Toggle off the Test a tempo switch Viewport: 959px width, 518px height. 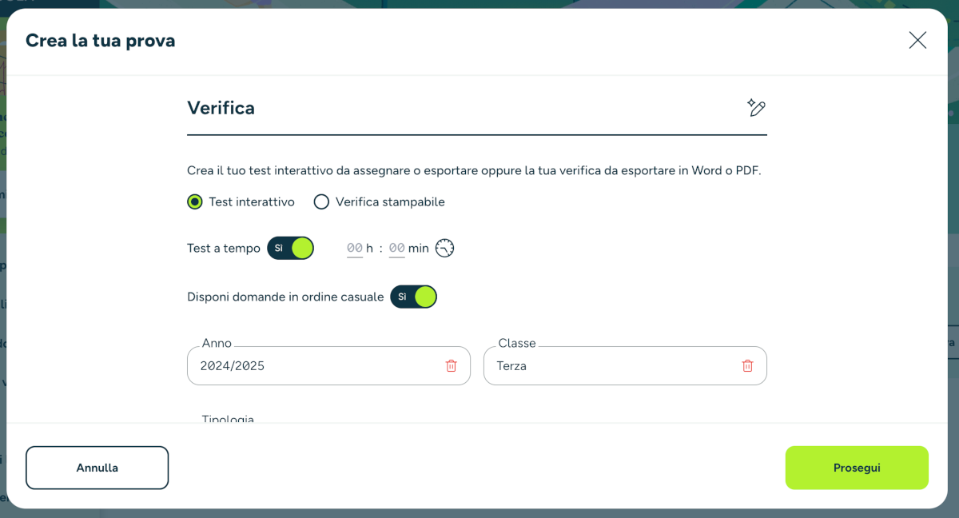point(291,248)
